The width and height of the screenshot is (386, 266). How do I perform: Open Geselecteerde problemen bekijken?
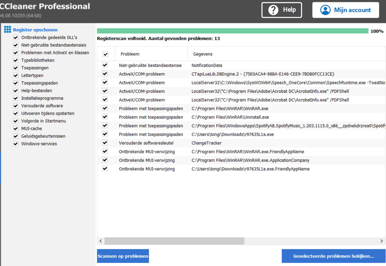point(333,256)
